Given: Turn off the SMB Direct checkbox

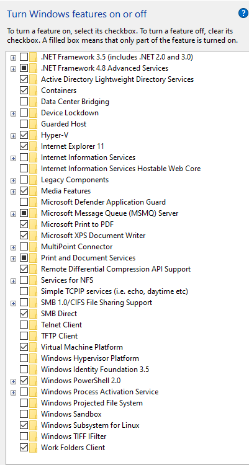Looking at the screenshot, I should coord(24,314).
